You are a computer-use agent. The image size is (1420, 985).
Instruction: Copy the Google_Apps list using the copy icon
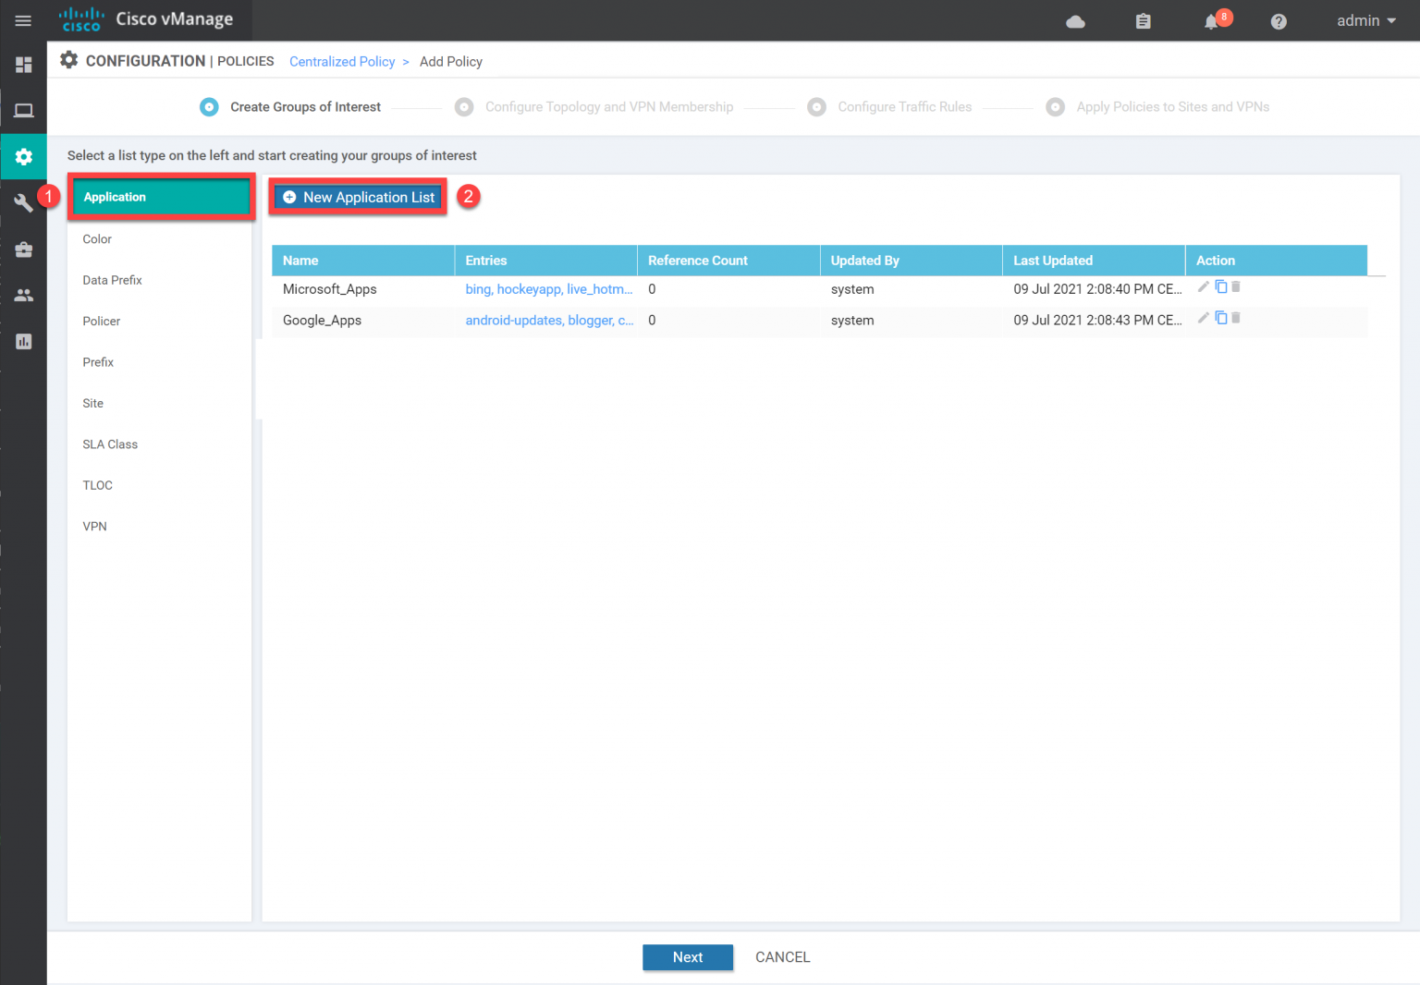pos(1221,317)
